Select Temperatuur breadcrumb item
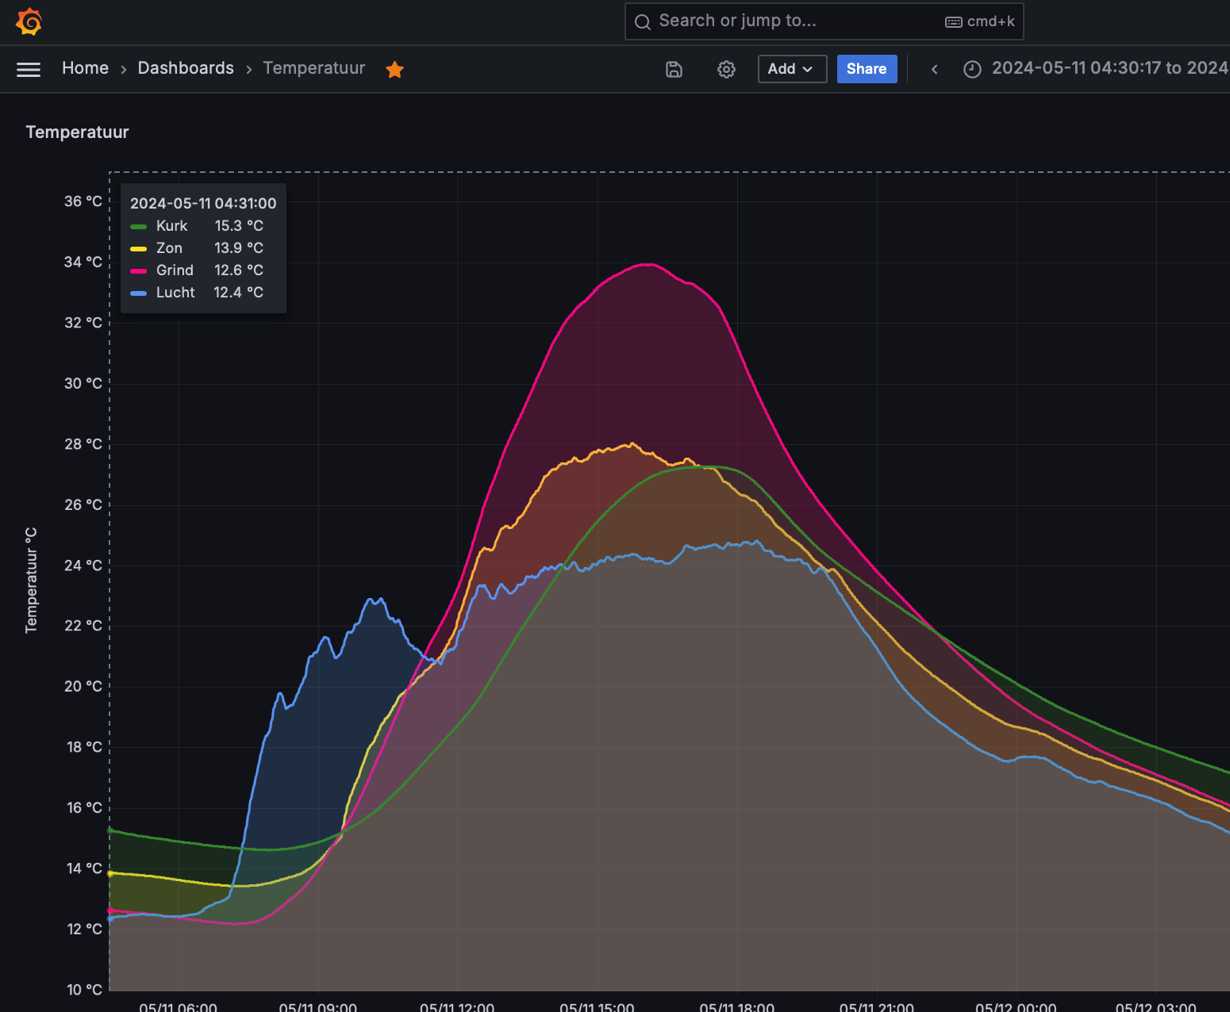The image size is (1230, 1012). point(314,68)
